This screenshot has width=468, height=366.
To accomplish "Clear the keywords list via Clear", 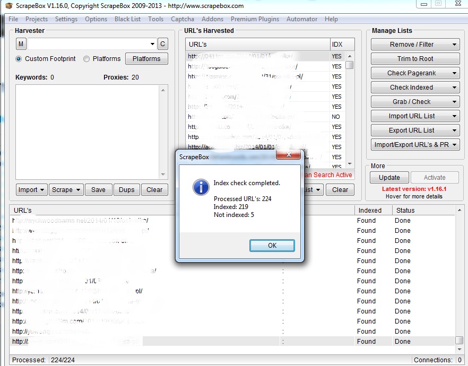I will pos(154,190).
